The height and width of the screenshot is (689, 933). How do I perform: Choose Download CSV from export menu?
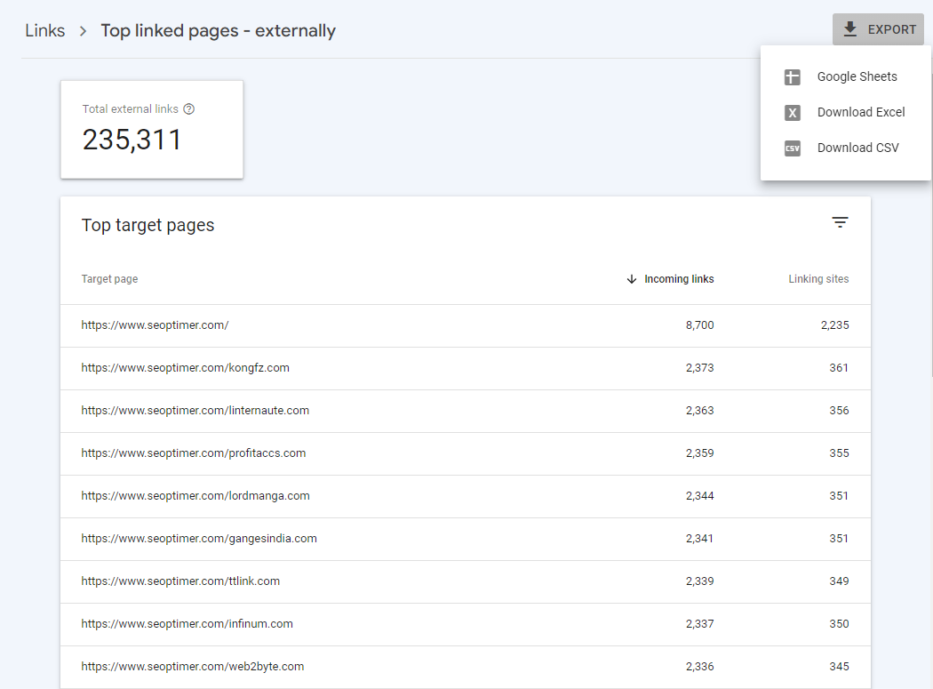pos(857,148)
